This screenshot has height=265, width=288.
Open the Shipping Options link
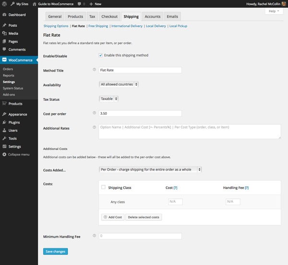pos(56,26)
